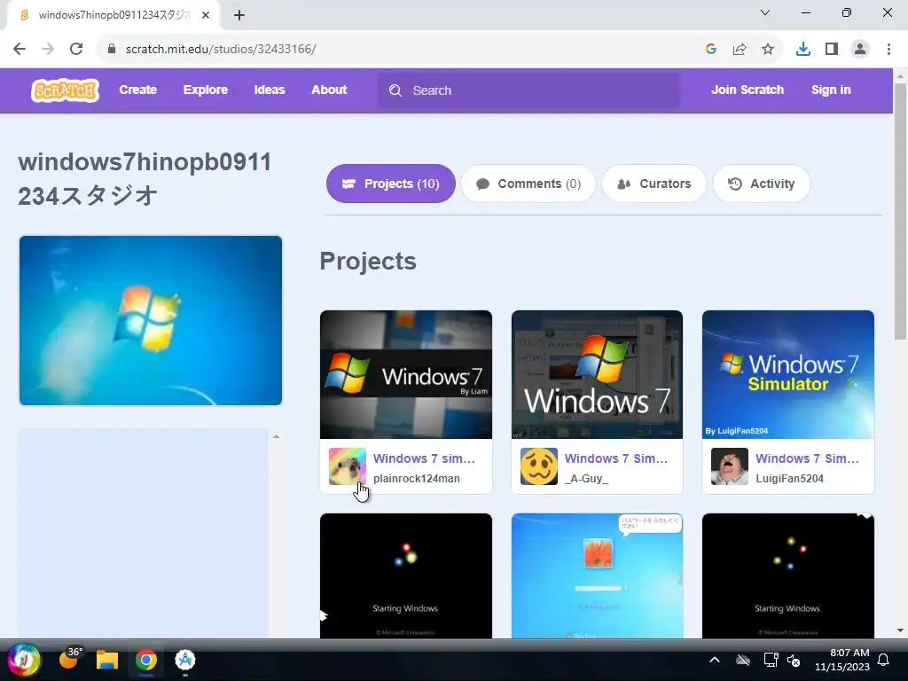Click Sign in

[x=831, y=90]
